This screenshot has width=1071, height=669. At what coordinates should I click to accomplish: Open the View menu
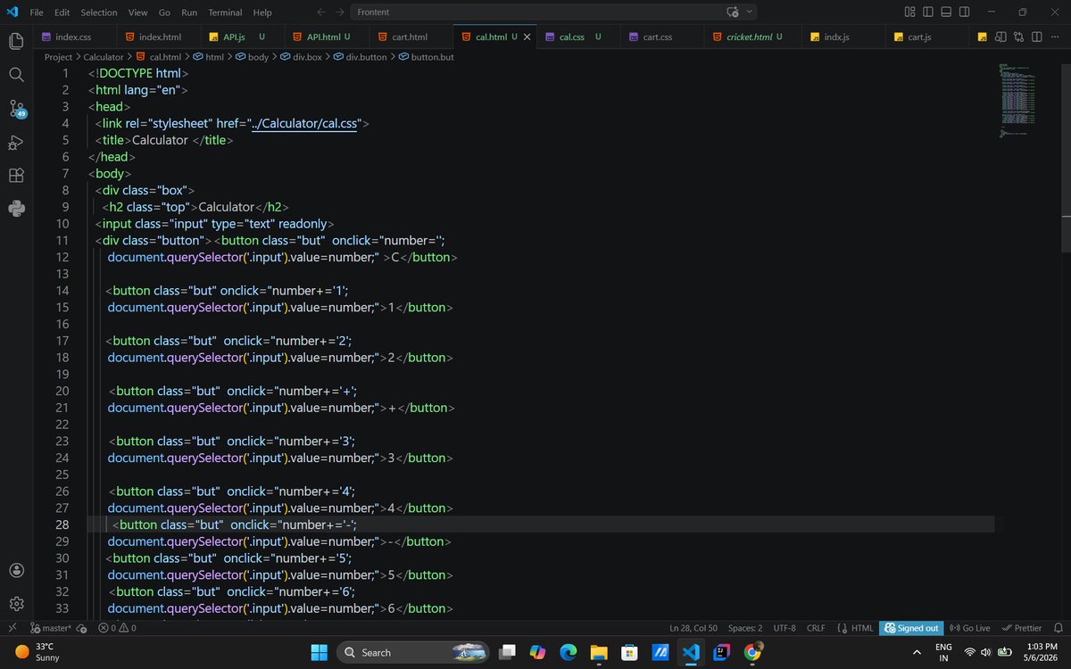(x=137, y=12)
